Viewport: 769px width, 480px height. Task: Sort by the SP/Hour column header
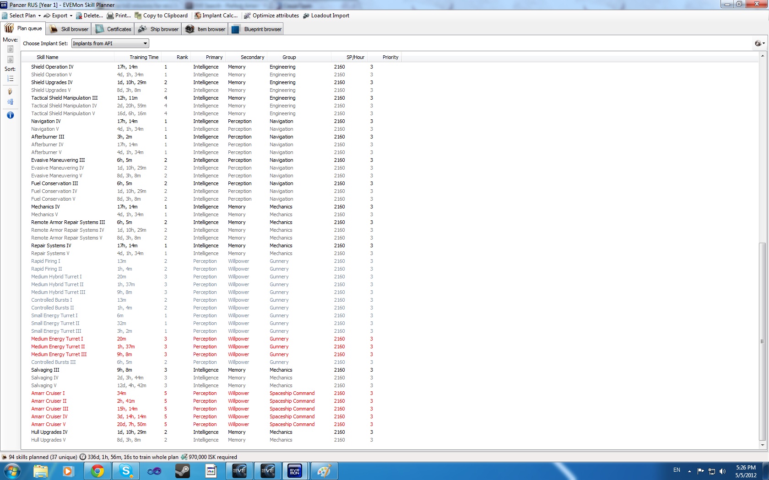point(349,57)
